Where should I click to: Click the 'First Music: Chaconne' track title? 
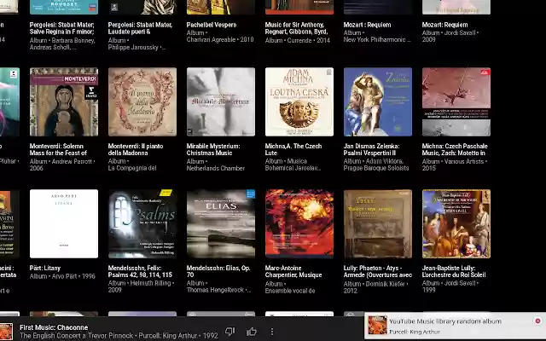[54, 327]
